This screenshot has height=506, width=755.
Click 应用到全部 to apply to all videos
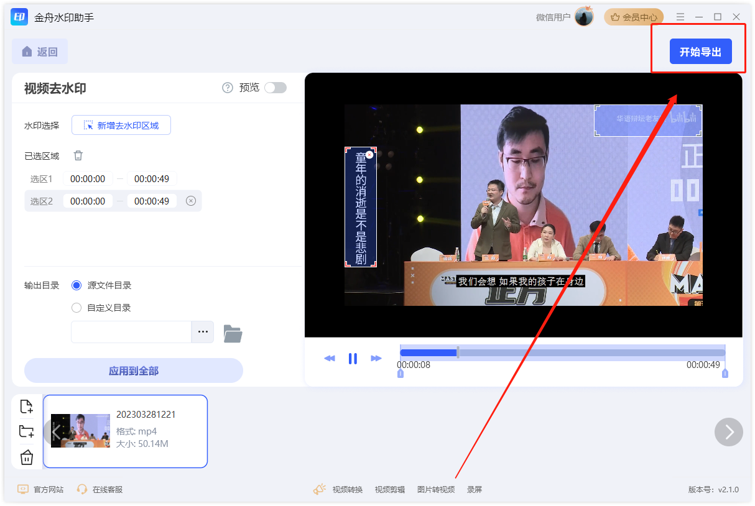tap(133, 370)
